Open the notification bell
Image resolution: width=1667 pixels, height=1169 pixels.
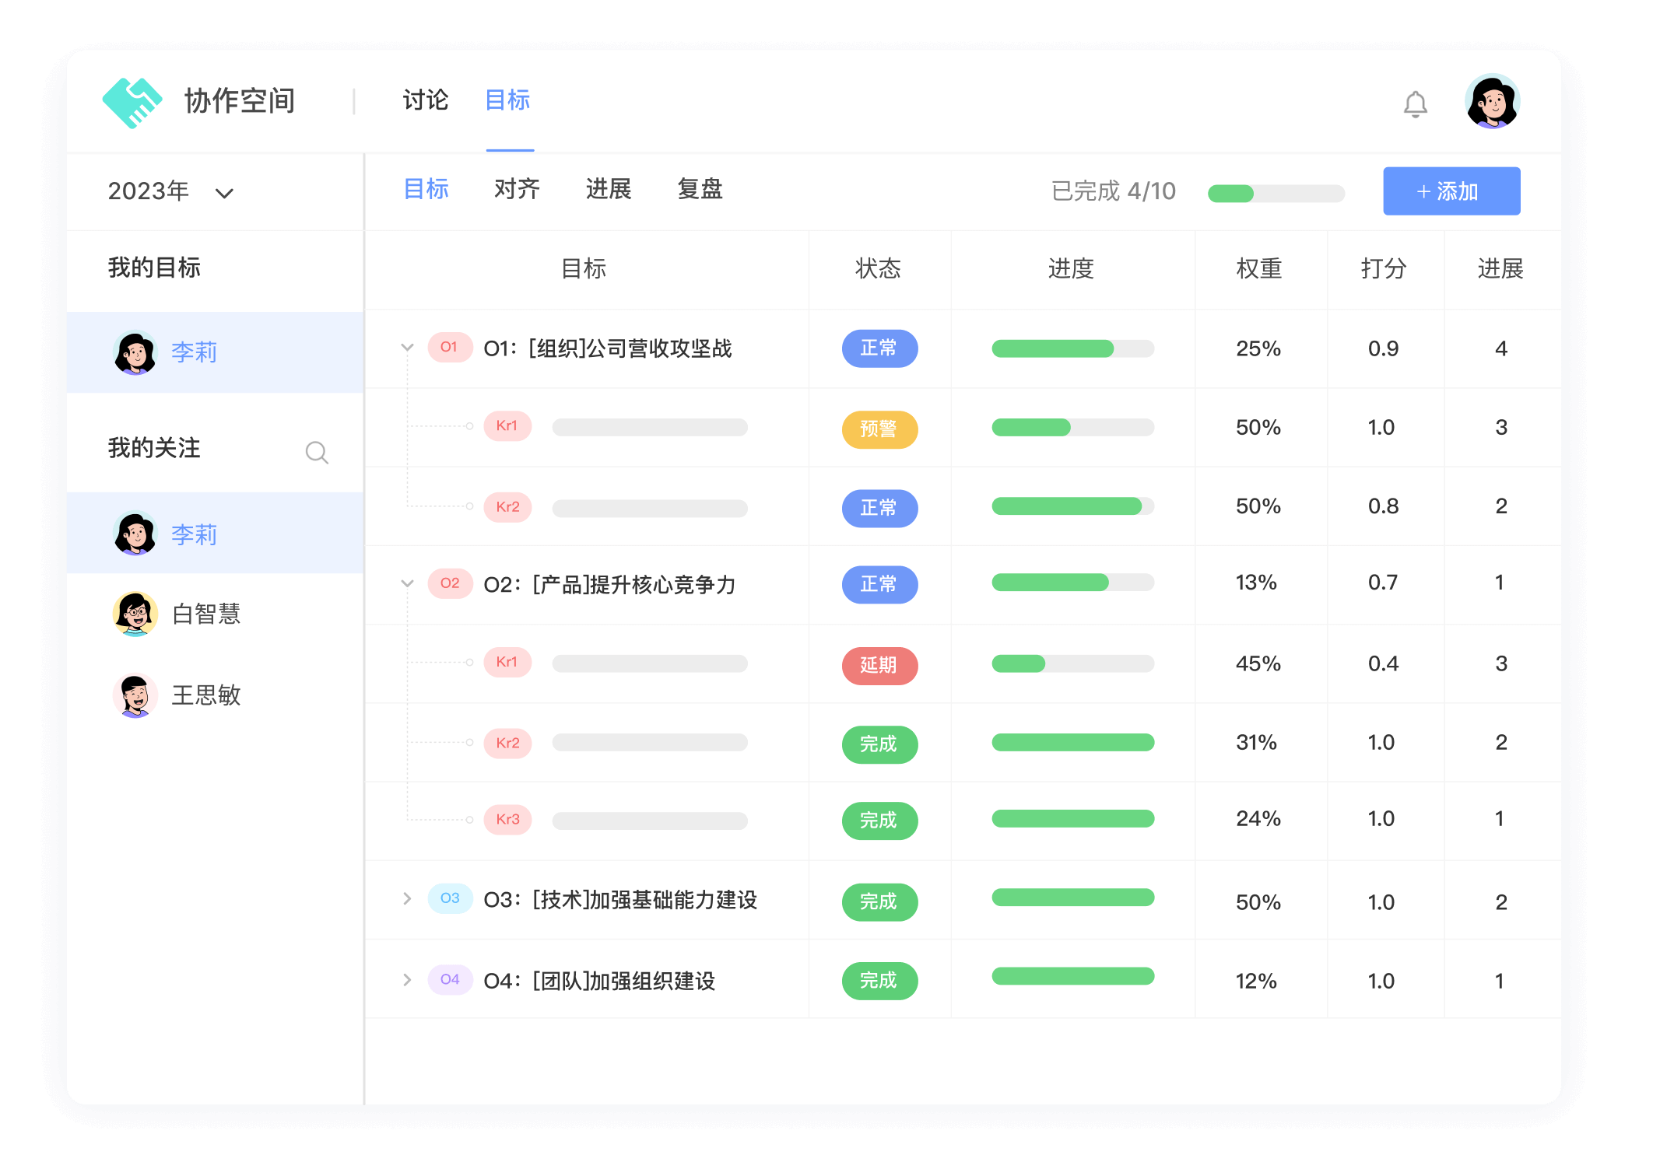(x=1416, y=103)
